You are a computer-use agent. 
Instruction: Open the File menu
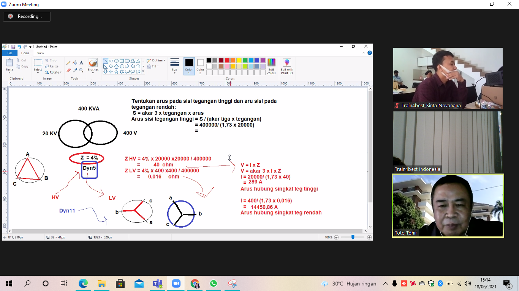(x=10, y=53)
